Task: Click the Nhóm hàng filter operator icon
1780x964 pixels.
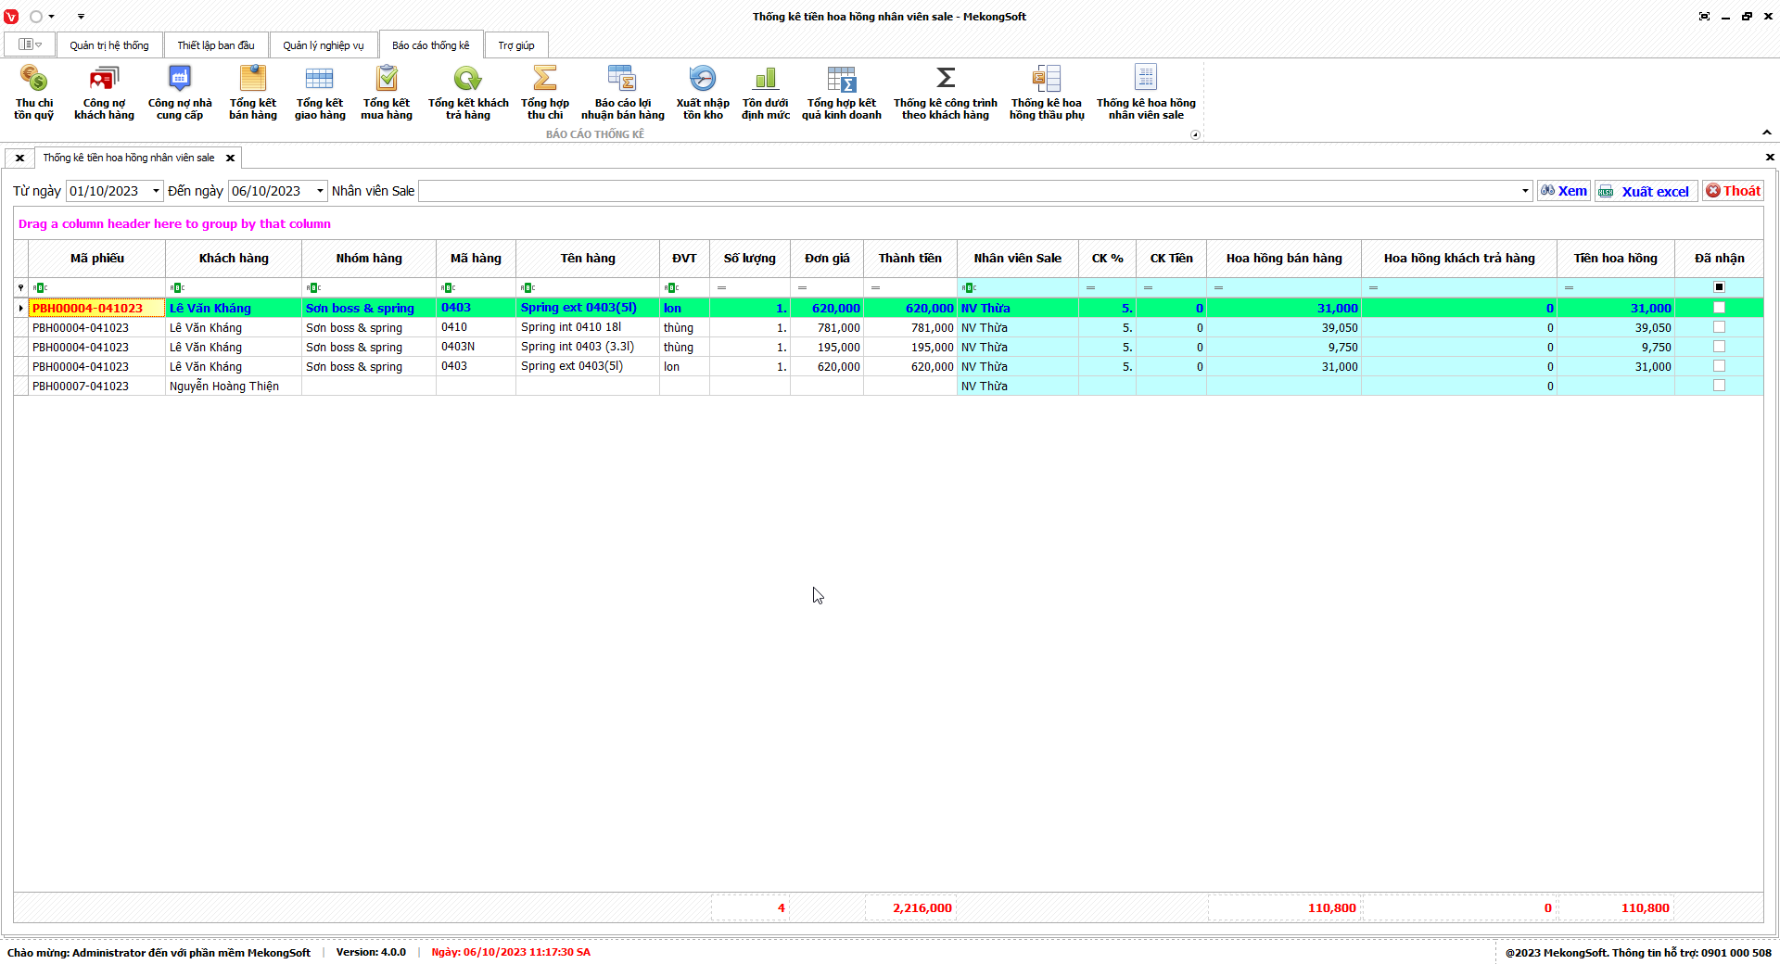Action: 313,288
